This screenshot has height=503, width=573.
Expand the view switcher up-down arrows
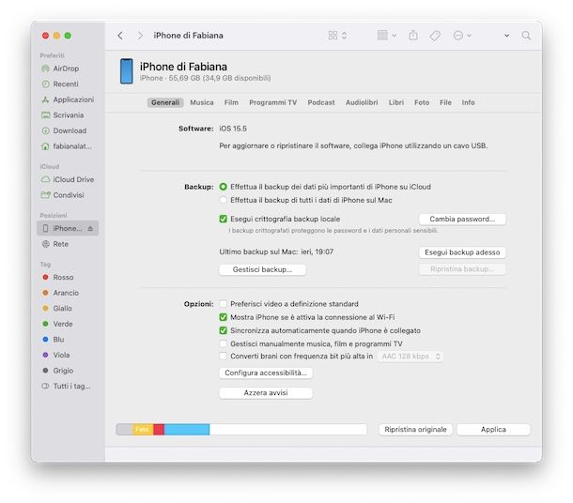(x=344, y=36)
